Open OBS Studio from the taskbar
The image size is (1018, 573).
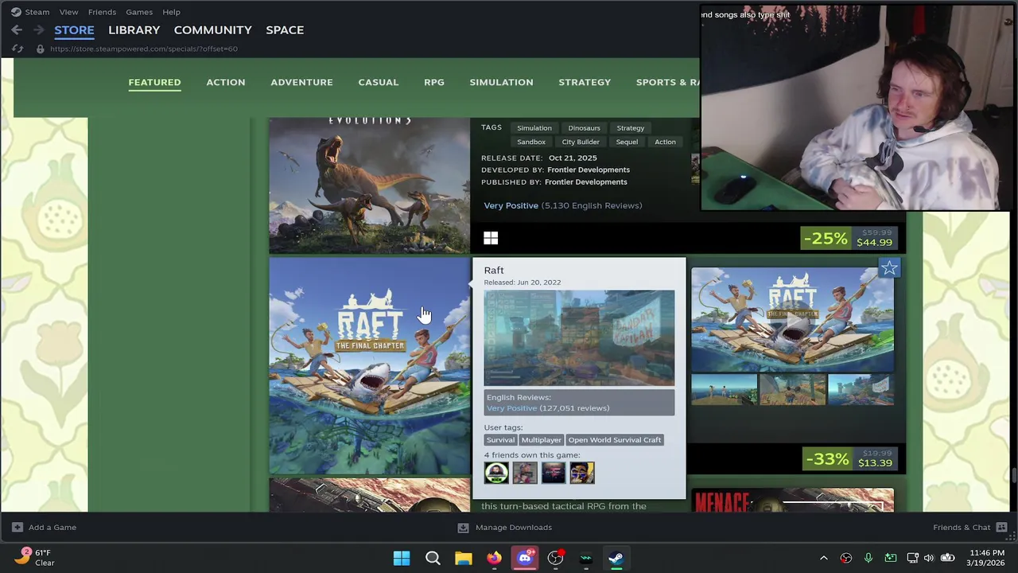(x=555, y=558)
